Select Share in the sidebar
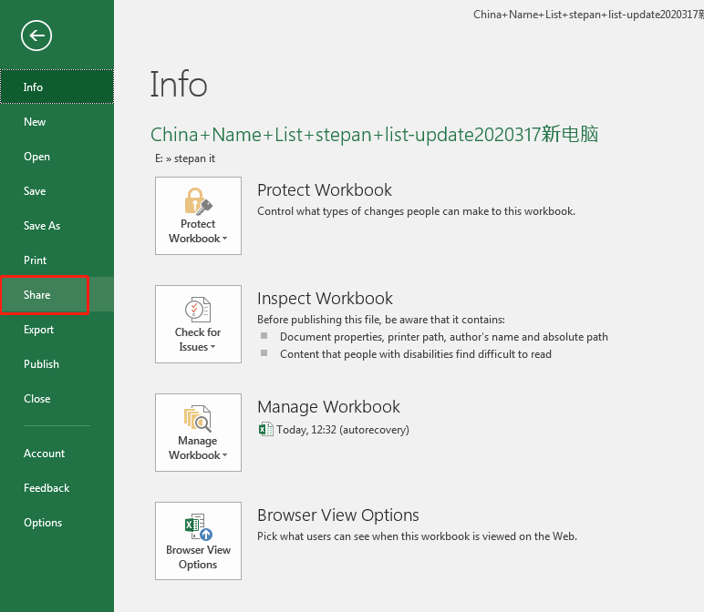The width and height of the screenshot is (704, 612). click(x=57, y=294)
